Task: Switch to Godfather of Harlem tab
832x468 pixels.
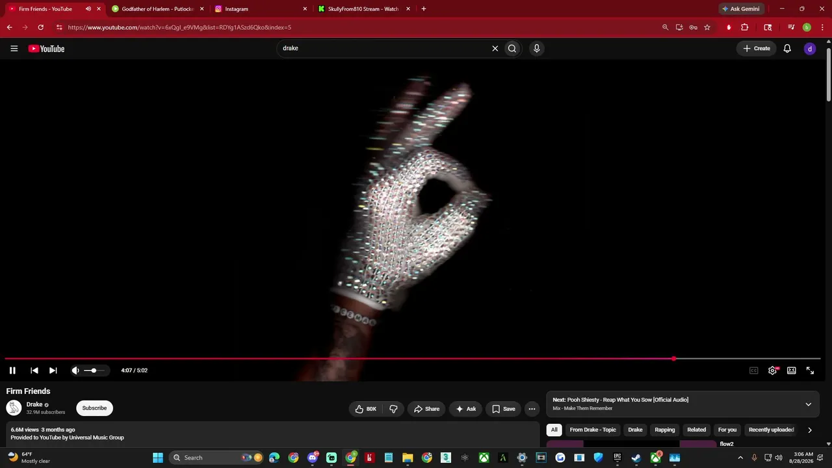Action: pyautogui.click(x=158, y=9)
